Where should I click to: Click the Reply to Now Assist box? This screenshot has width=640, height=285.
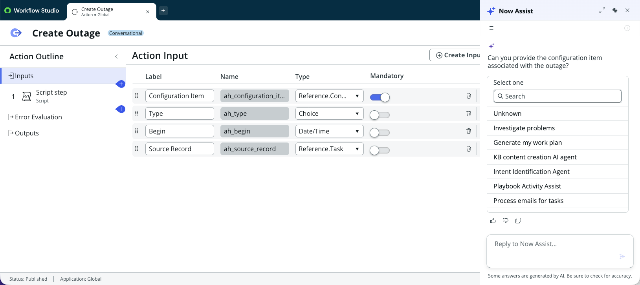[560, 251]
